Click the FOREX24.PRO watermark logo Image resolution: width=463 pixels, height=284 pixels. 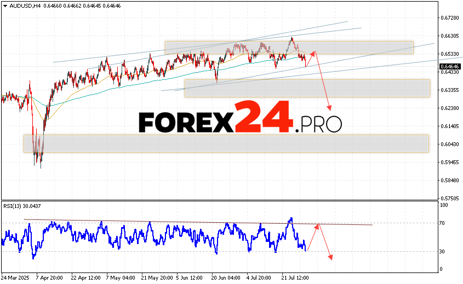239,119
